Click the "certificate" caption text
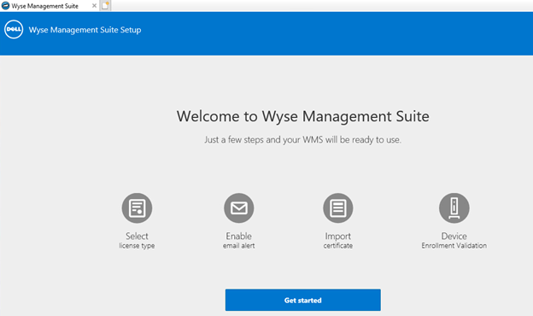This screenshot has height=316, width=533. [x=338, y=246]
